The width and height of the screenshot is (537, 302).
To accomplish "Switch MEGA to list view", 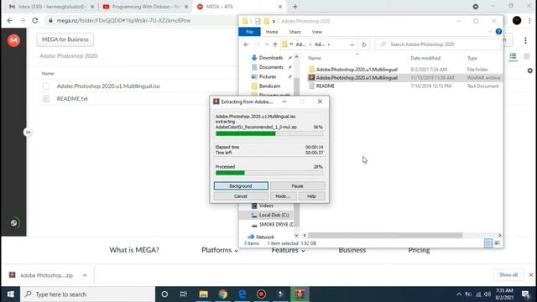I will (513, 56).
